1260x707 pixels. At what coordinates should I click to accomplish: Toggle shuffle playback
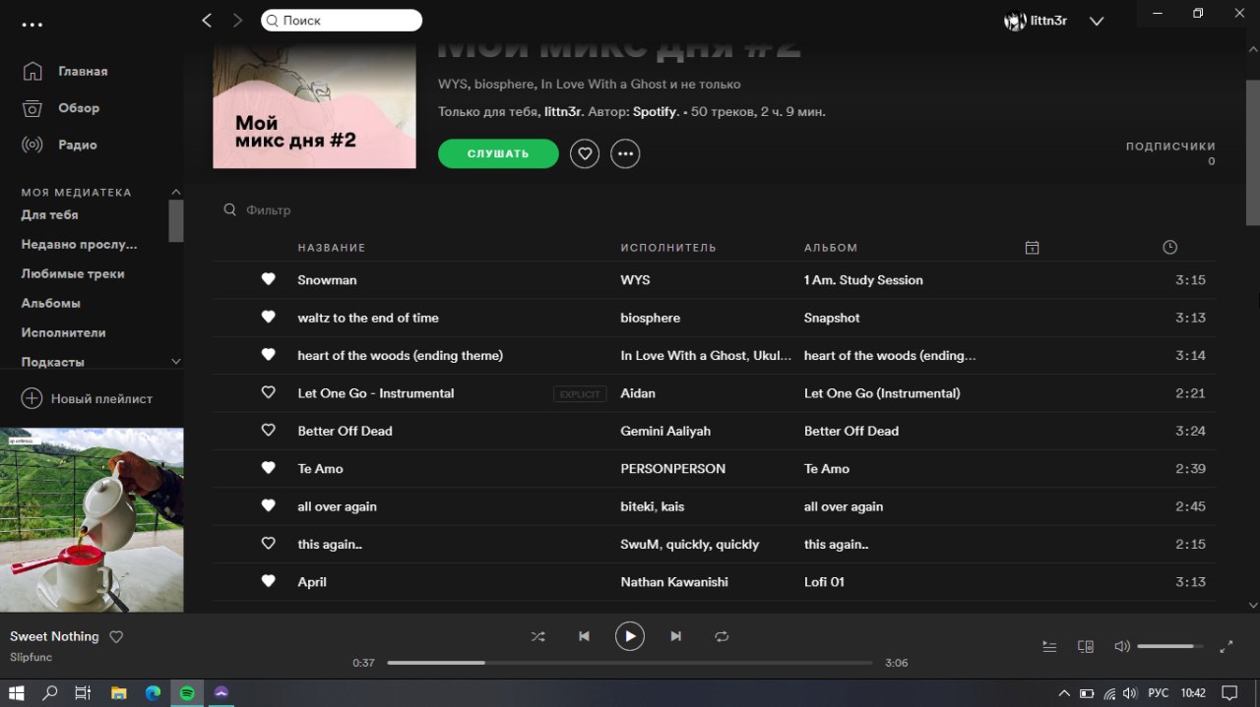click(537, 636)
